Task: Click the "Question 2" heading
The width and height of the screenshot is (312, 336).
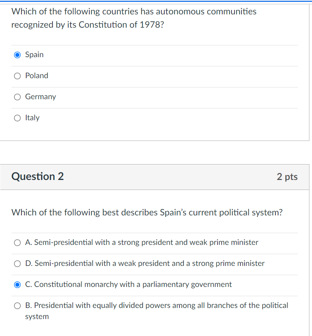Action: click(x=38, y=176)
